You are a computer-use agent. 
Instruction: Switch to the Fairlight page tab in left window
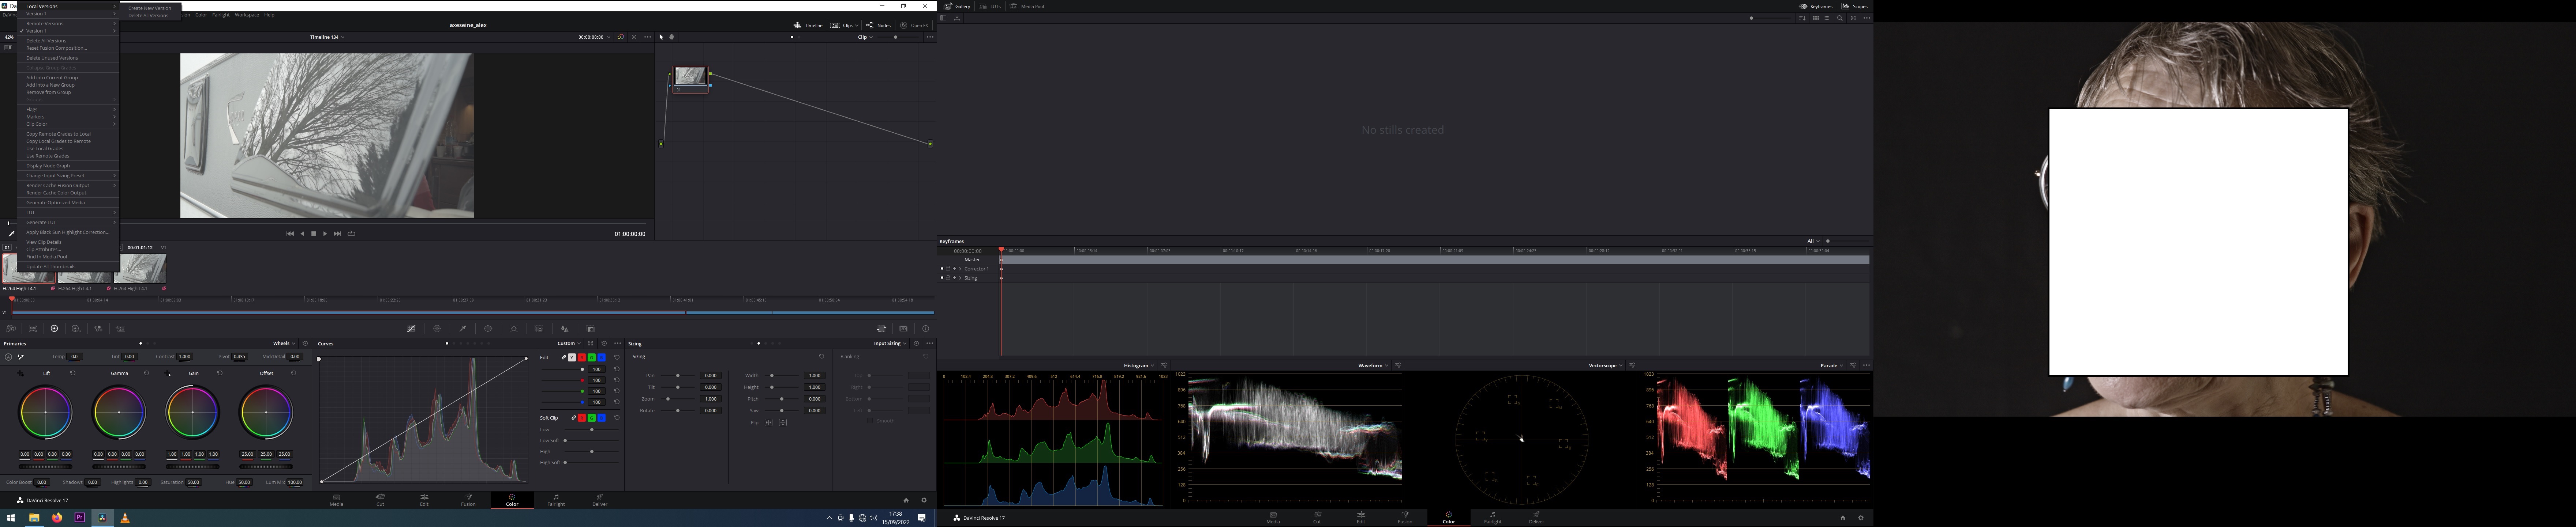[x=556, y=500]
